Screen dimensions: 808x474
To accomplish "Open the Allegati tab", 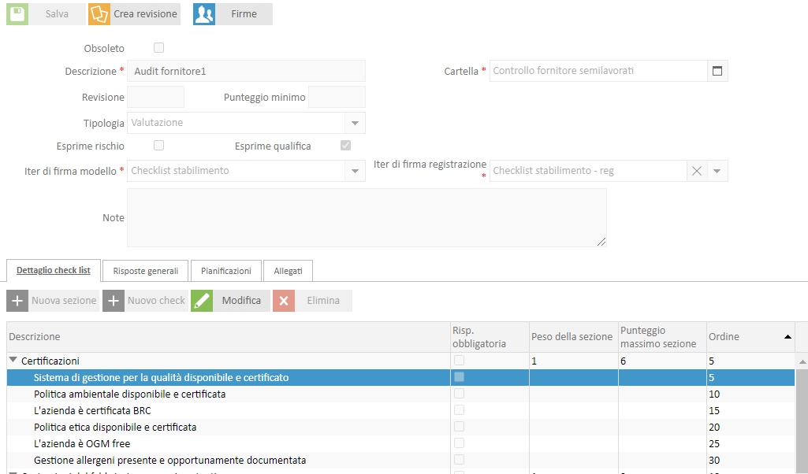I will coord(288,271).
